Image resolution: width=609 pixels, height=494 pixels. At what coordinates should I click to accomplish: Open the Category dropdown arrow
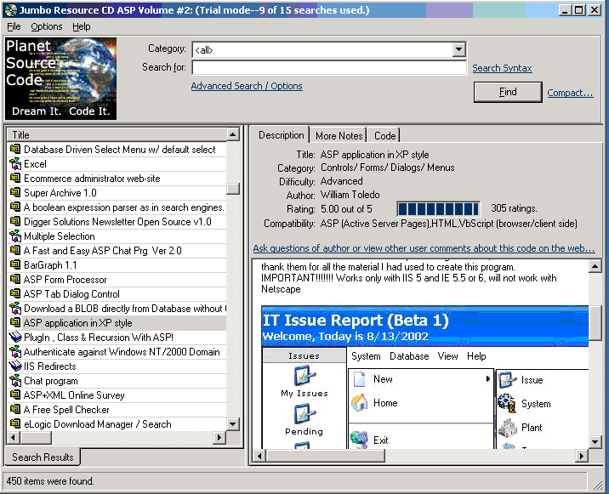click(x=458, y=49)
